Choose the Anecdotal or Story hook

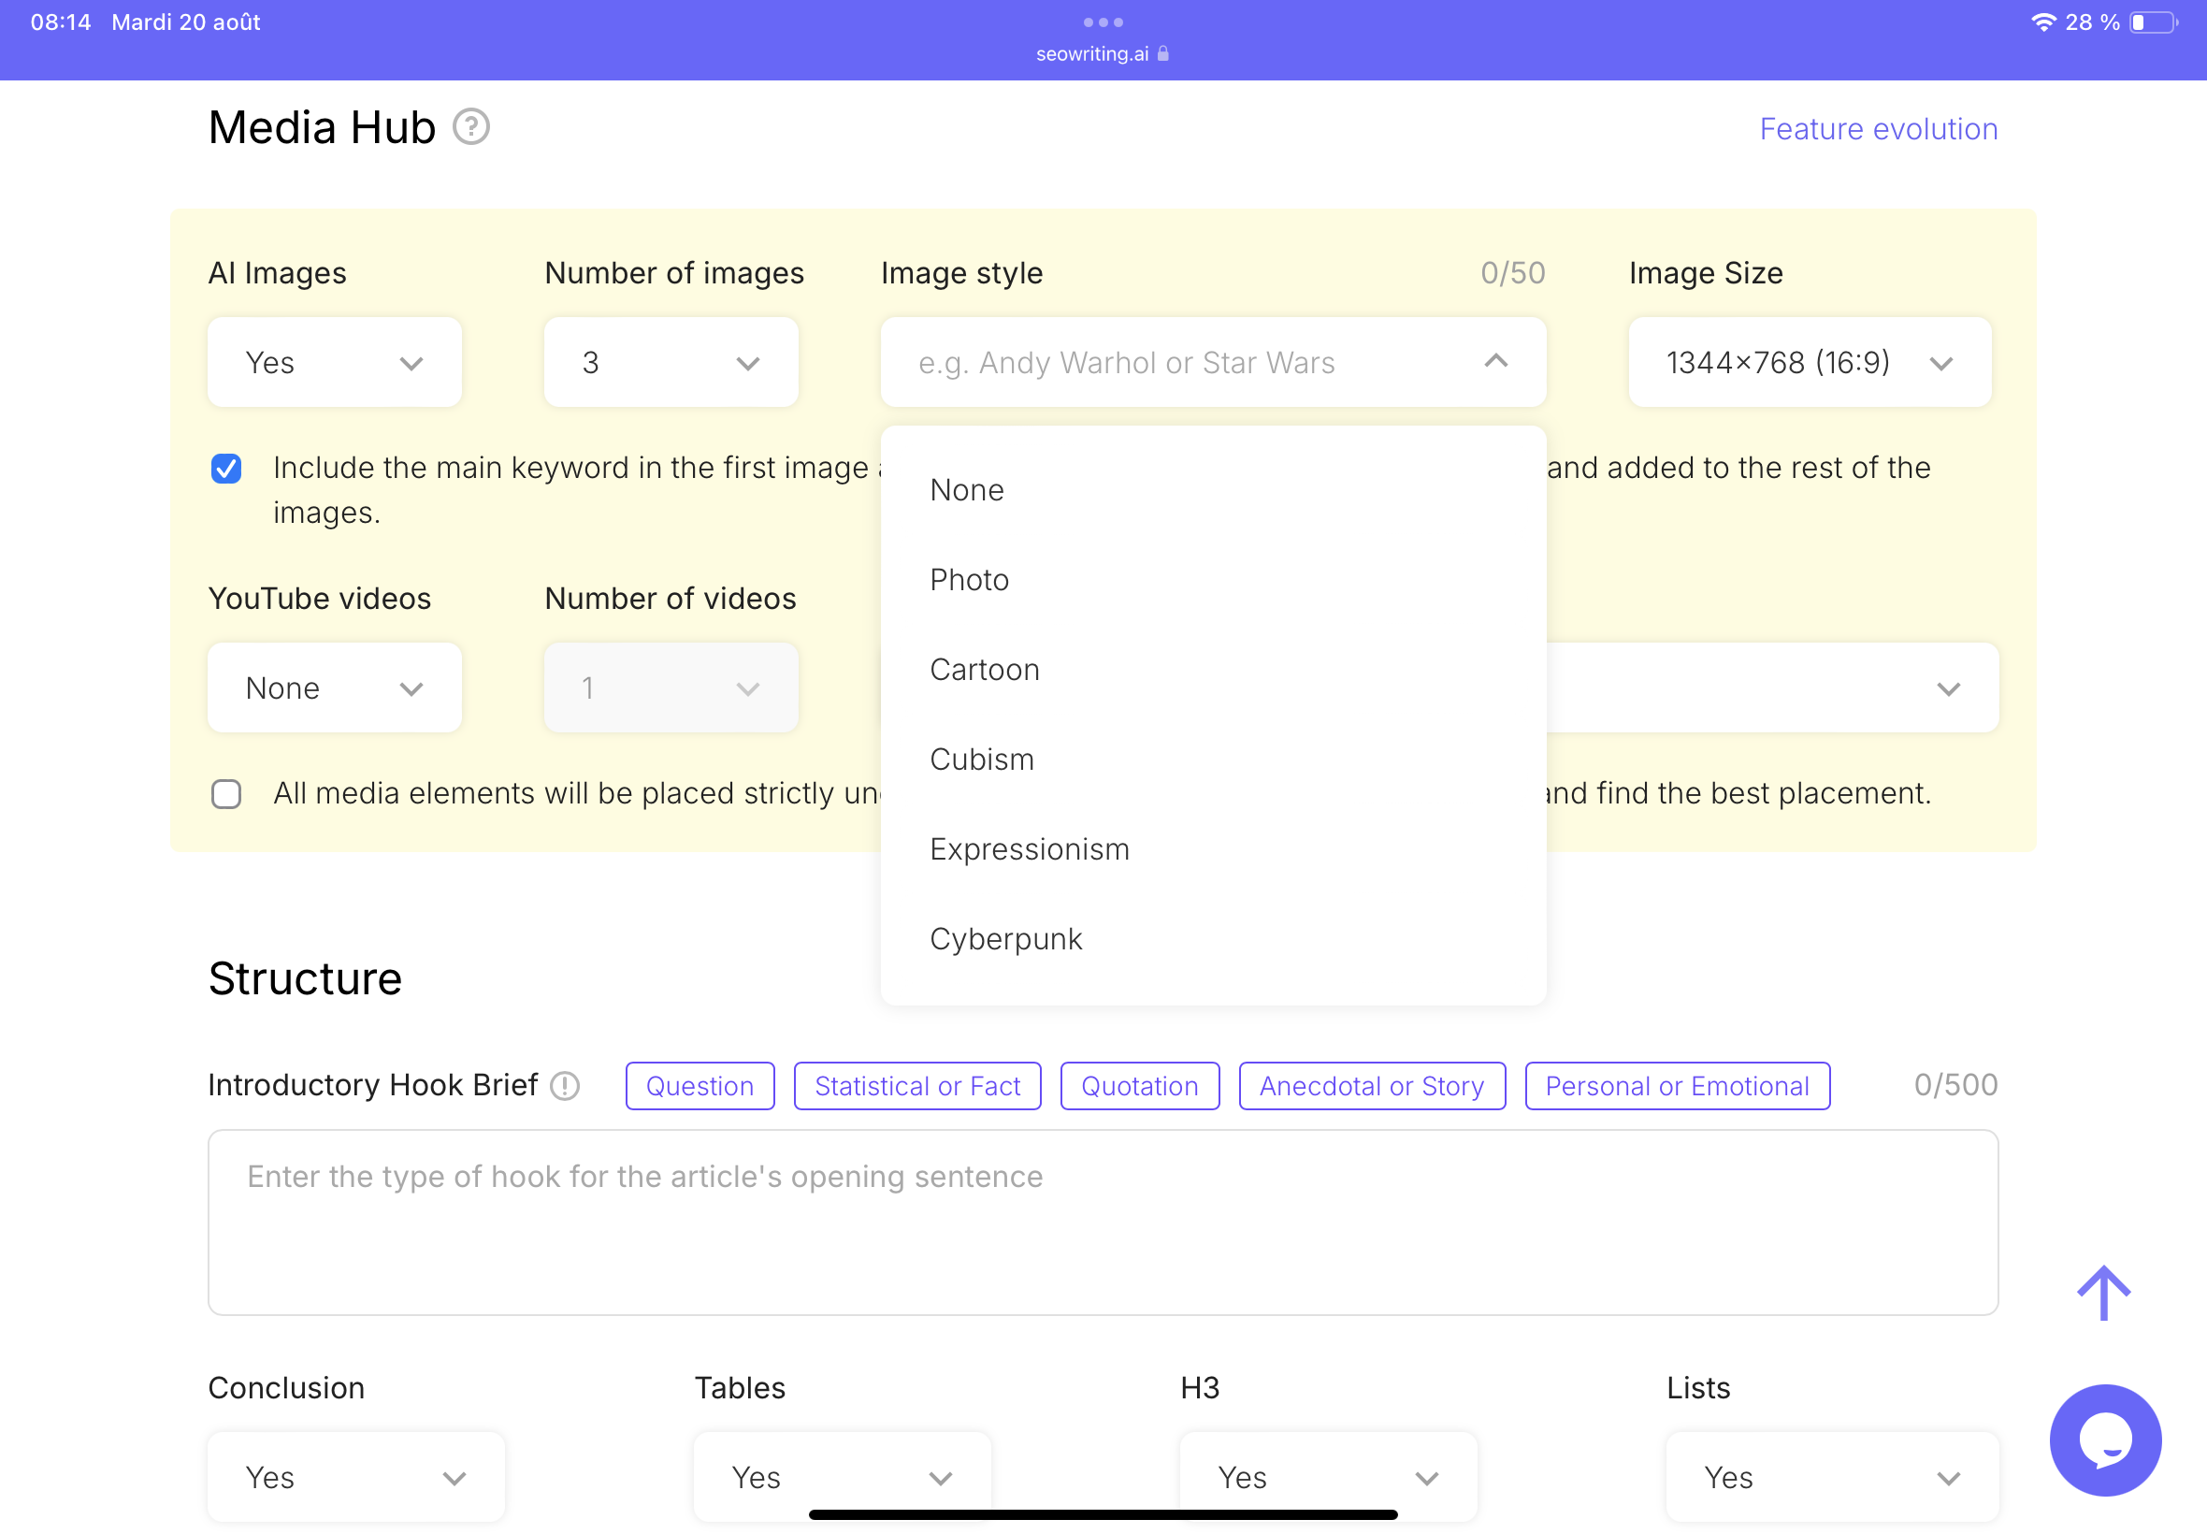click(x=1372, y=1086)
